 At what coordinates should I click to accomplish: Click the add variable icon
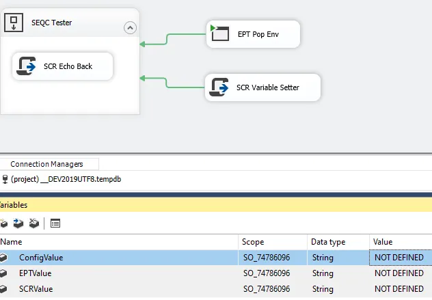point(4,223)
